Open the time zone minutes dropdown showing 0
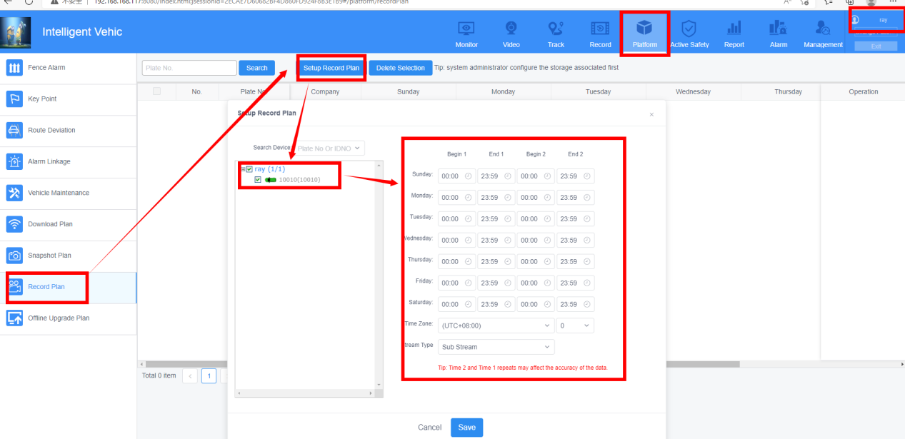 pos(575,326)
